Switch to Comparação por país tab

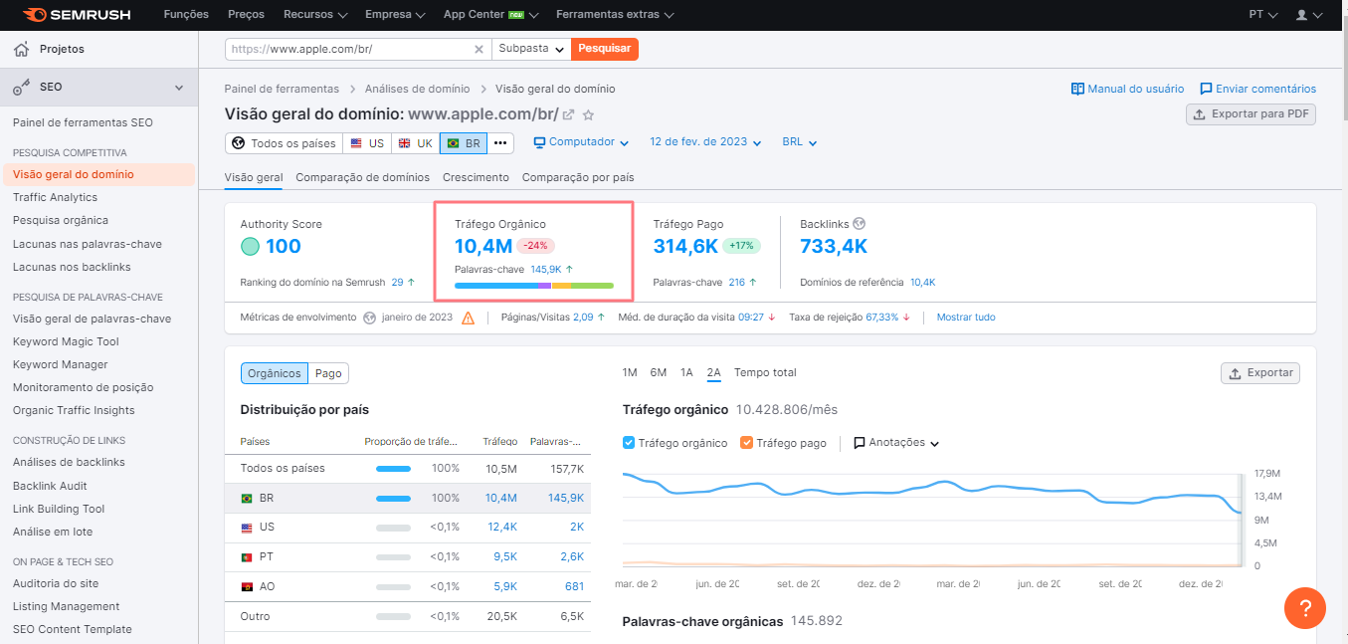pos(578,177)
